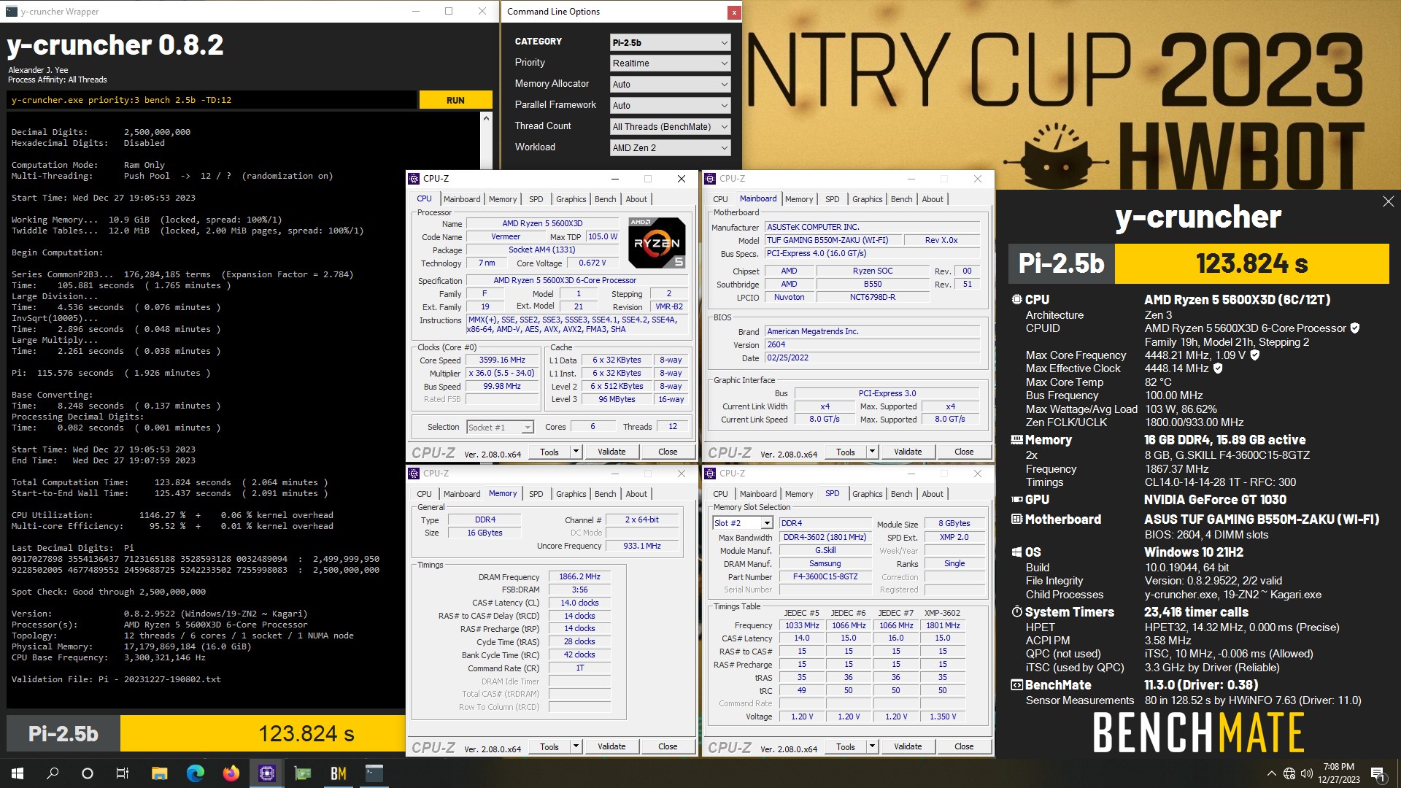
Task: Click Close button in CPU-Z Mainboard window
Action: pos(963,452)
